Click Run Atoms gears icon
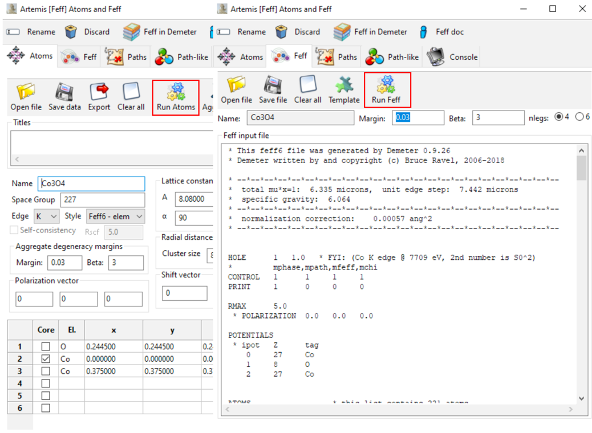The width and height of the screenshot is (592, 433). (x=176, y=92)
